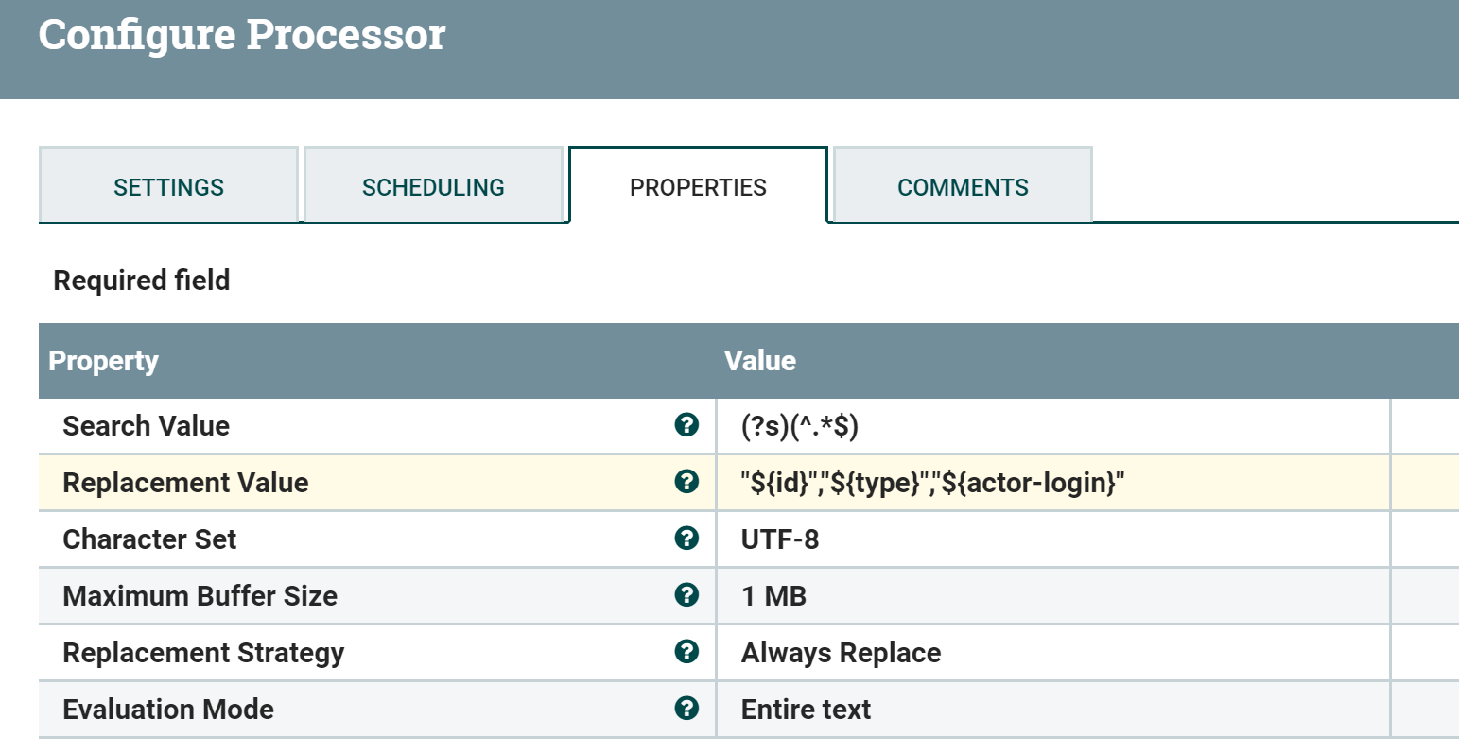Image resolution: width=1459 pixels, height=753 pixels.
Task: Select the highlighted Replacement Value row
Action: coord(378,482)
